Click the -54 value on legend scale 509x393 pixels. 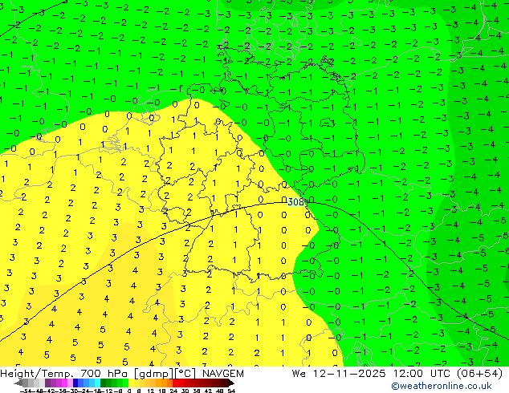pos(26,391)
